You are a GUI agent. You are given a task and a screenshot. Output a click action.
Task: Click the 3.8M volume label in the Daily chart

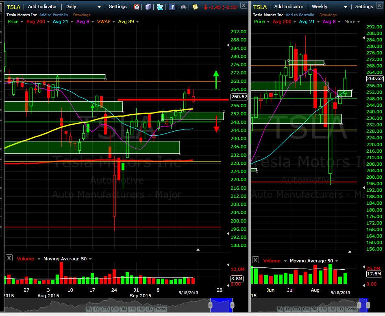(x=237, y=279)
